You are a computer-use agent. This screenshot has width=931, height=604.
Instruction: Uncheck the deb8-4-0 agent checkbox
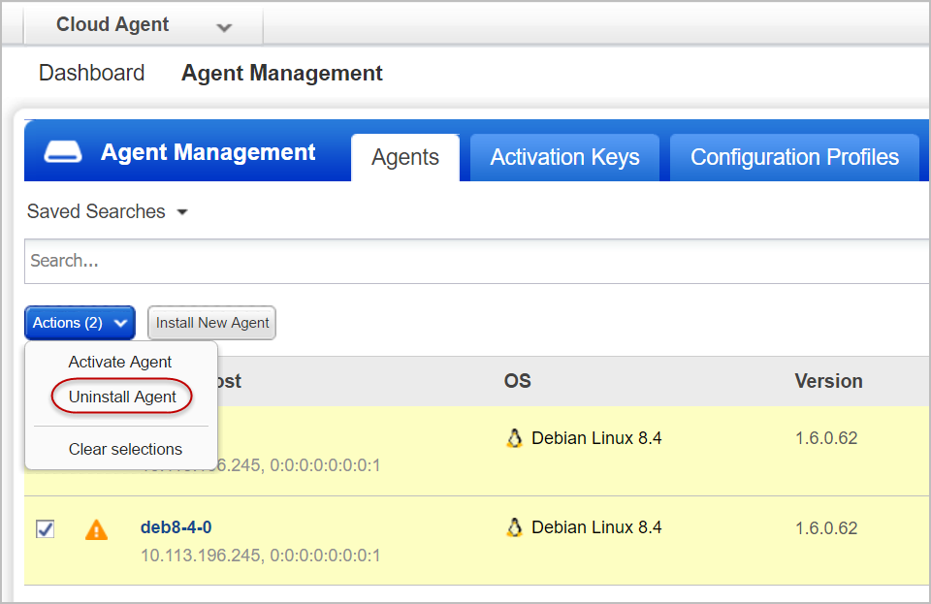[x=45, y=528]
